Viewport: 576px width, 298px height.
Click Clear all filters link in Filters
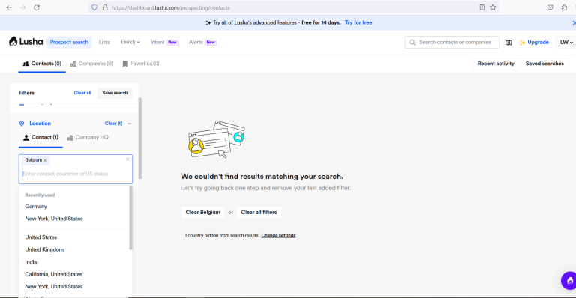(82, 93)
